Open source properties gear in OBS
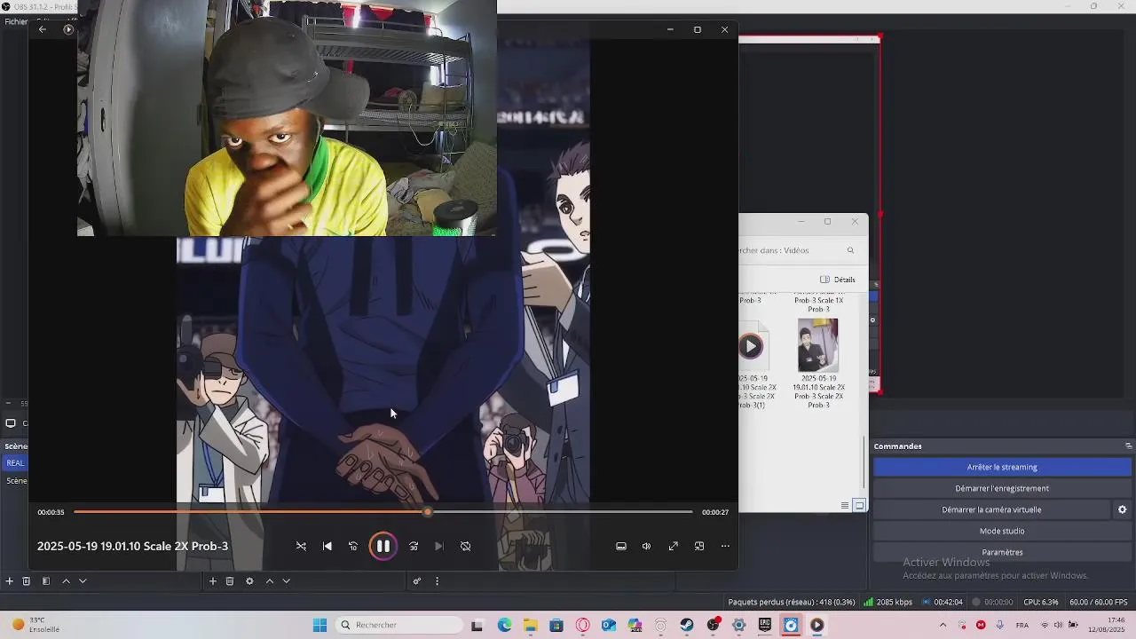 (x=249, y=581)
